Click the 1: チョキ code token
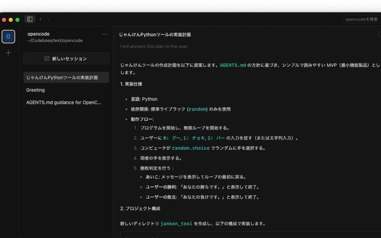The width and height of the screenshot is (381, 238). pyautogui.click(x=194, y=138)
